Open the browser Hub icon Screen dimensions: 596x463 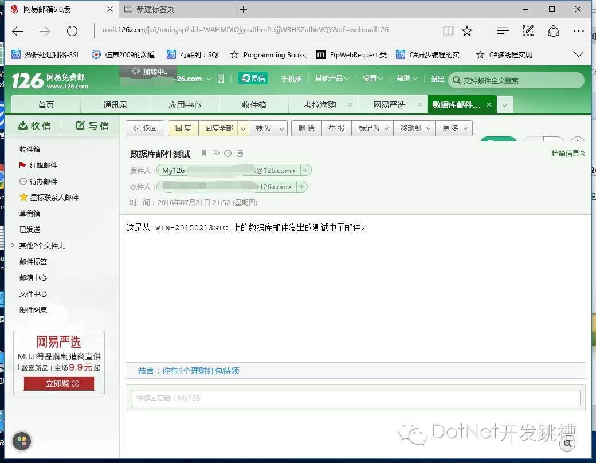503,31
